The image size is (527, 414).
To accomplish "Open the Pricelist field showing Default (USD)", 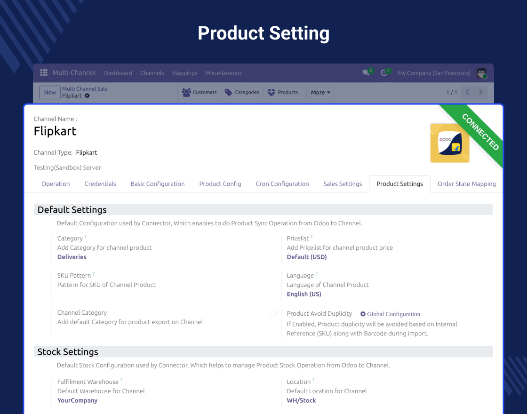I will tap(306, 257).
